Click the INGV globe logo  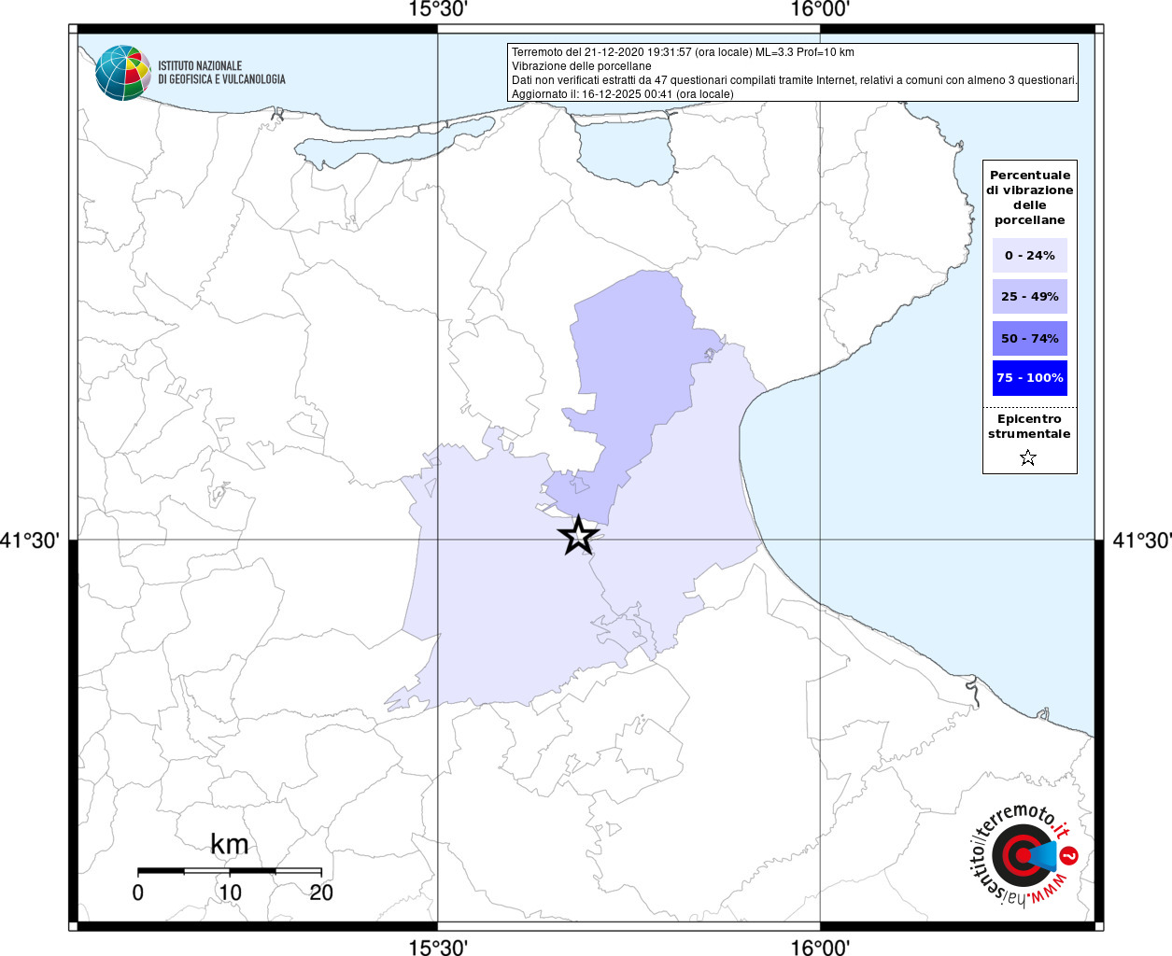coord(122,72)
